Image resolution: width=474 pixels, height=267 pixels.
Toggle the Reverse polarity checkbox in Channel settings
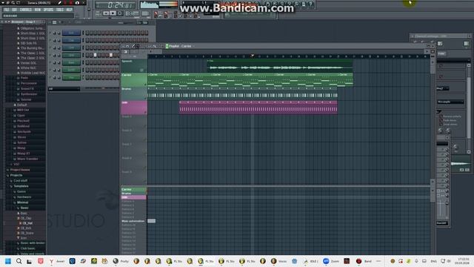(x=441, y=116)
